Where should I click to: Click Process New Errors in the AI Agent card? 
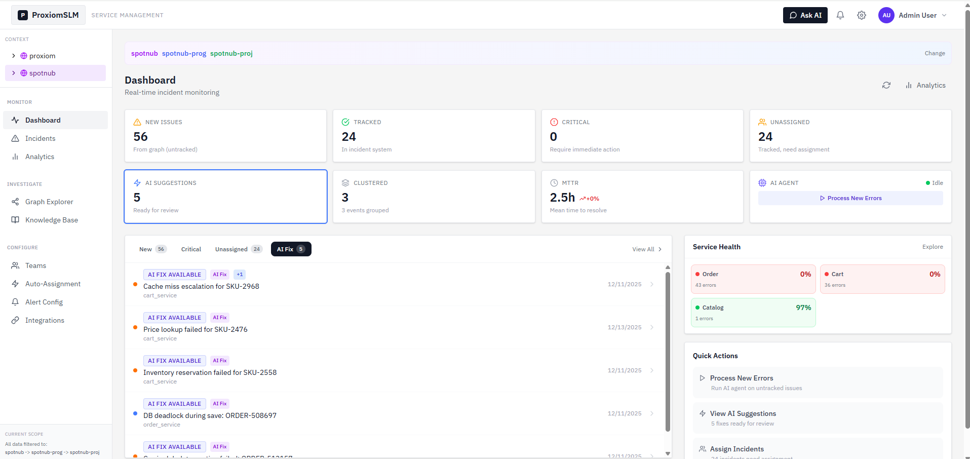[850, 198]
